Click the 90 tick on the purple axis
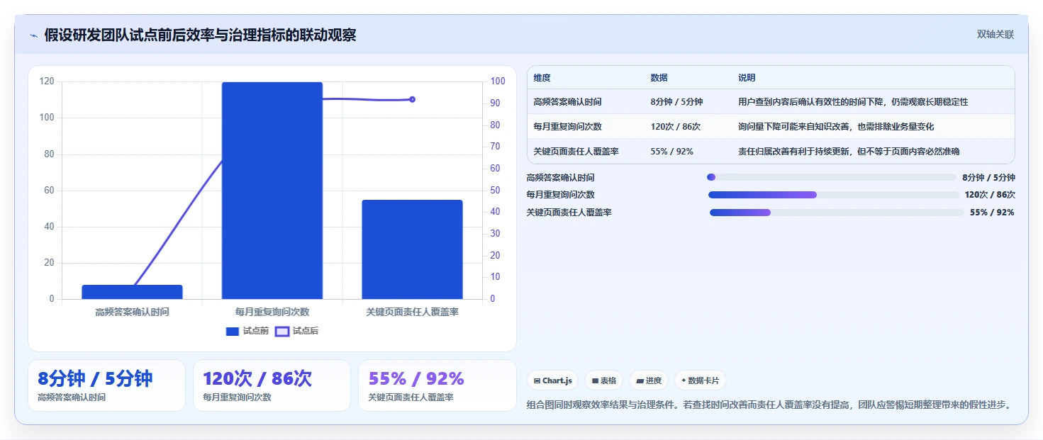1043x440 pixels. [495, 103]
